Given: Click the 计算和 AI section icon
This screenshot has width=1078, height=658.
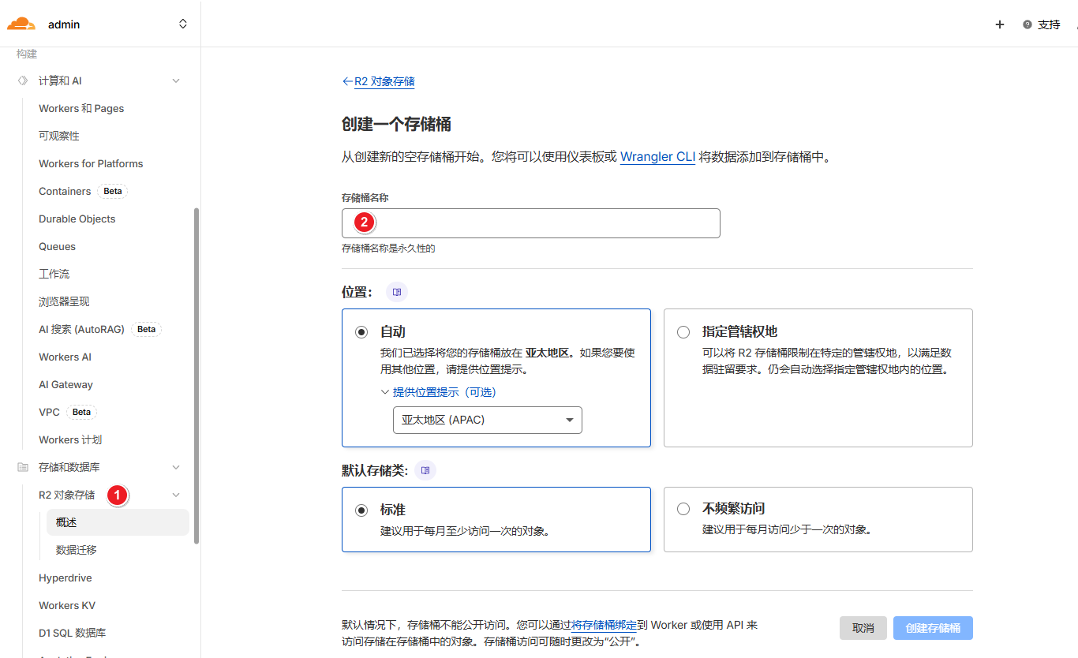Looking at the screenshot, I should coord(23,80).
